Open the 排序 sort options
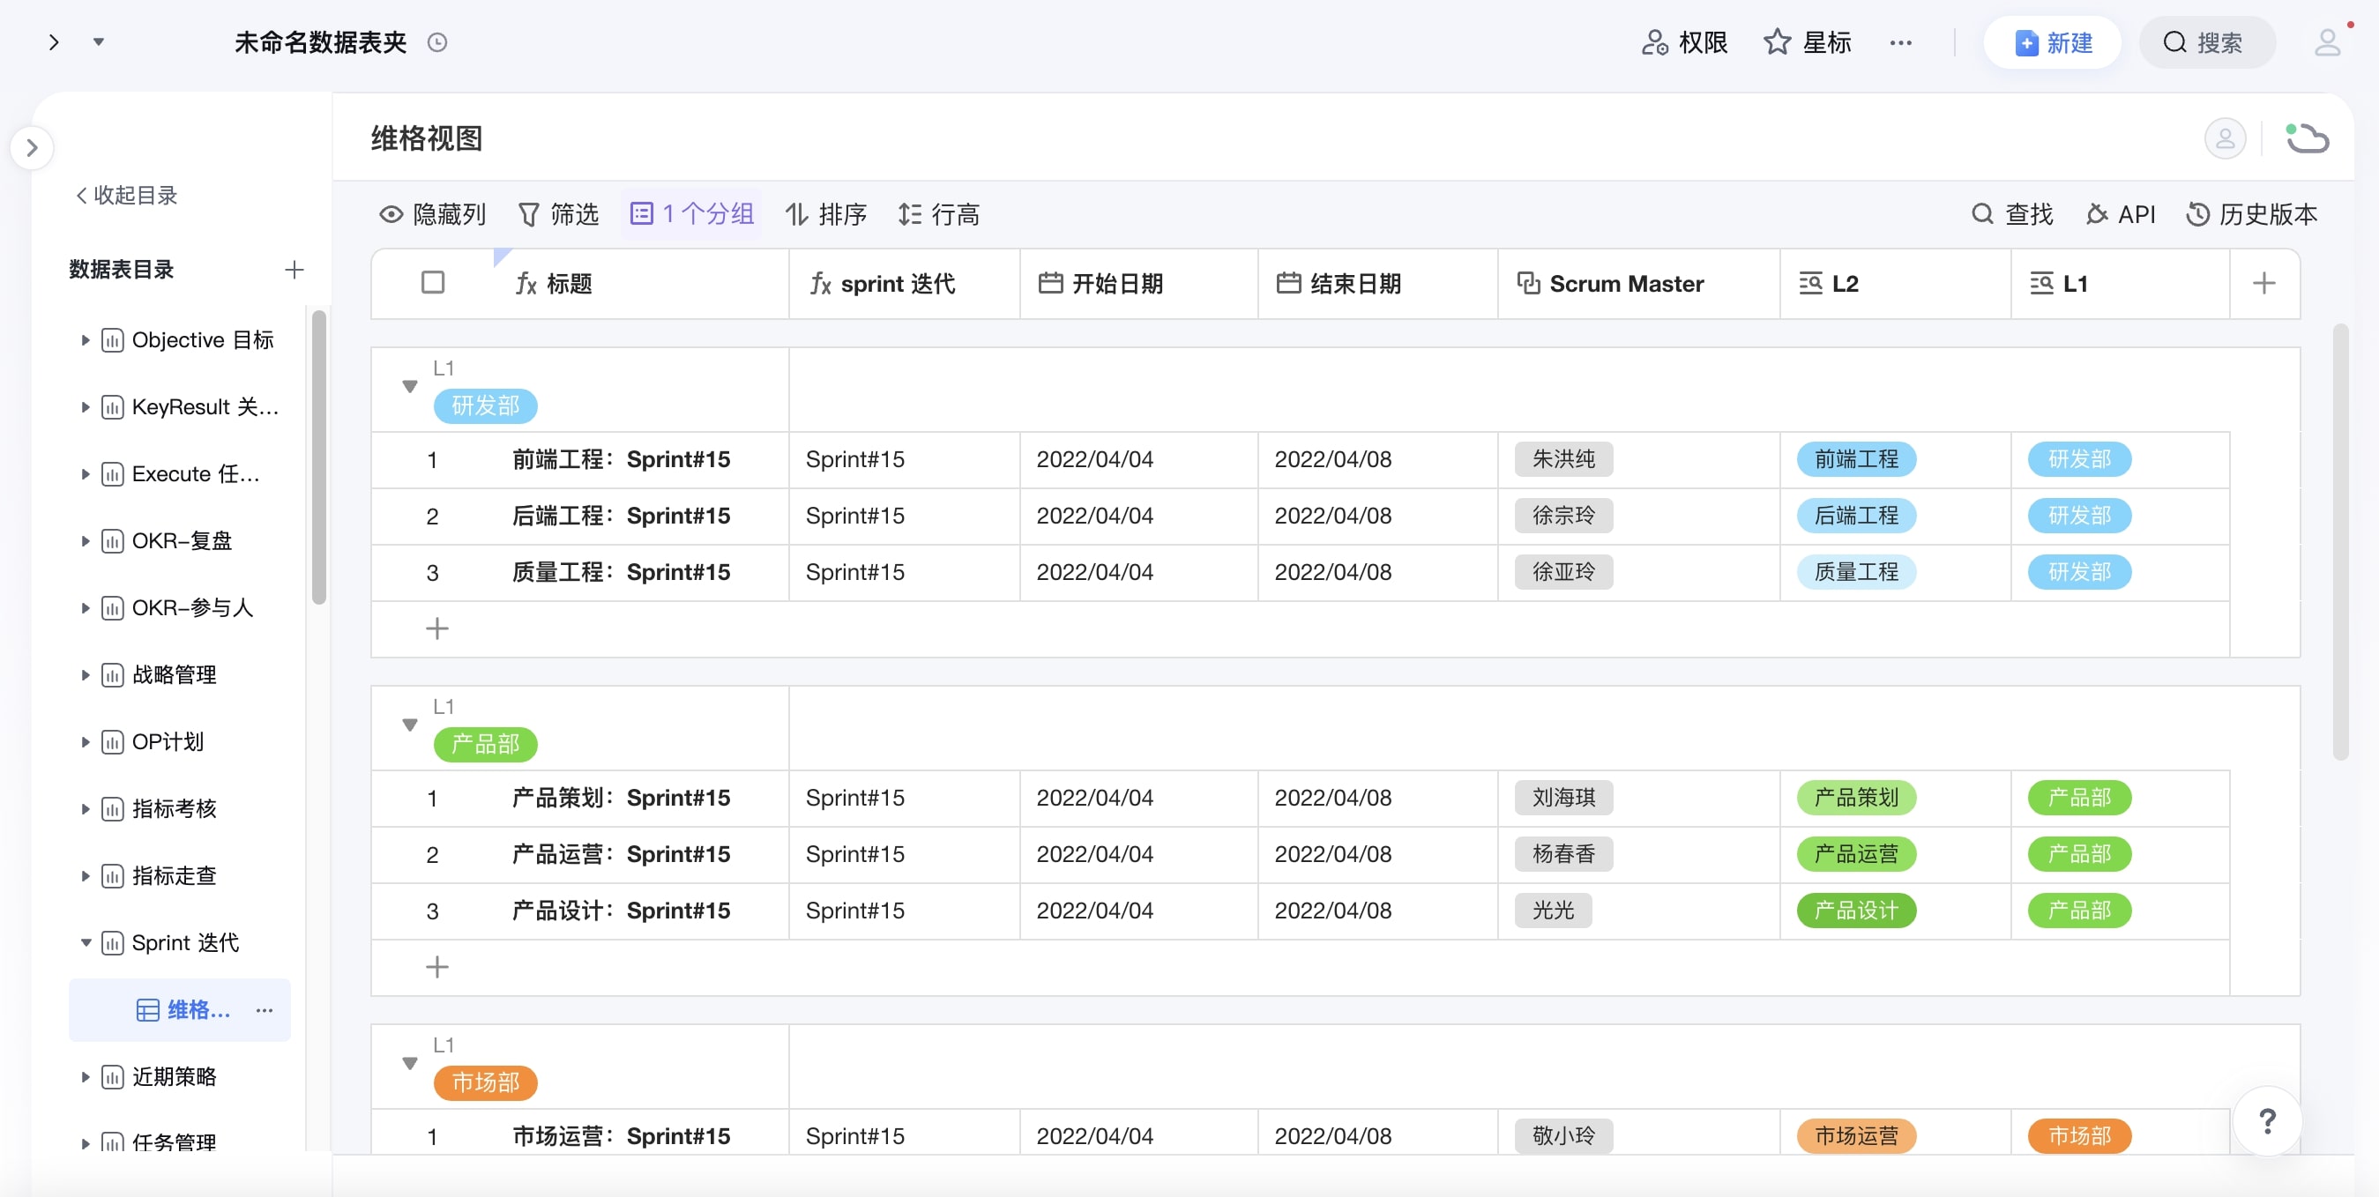 click(x=824, y=214)
